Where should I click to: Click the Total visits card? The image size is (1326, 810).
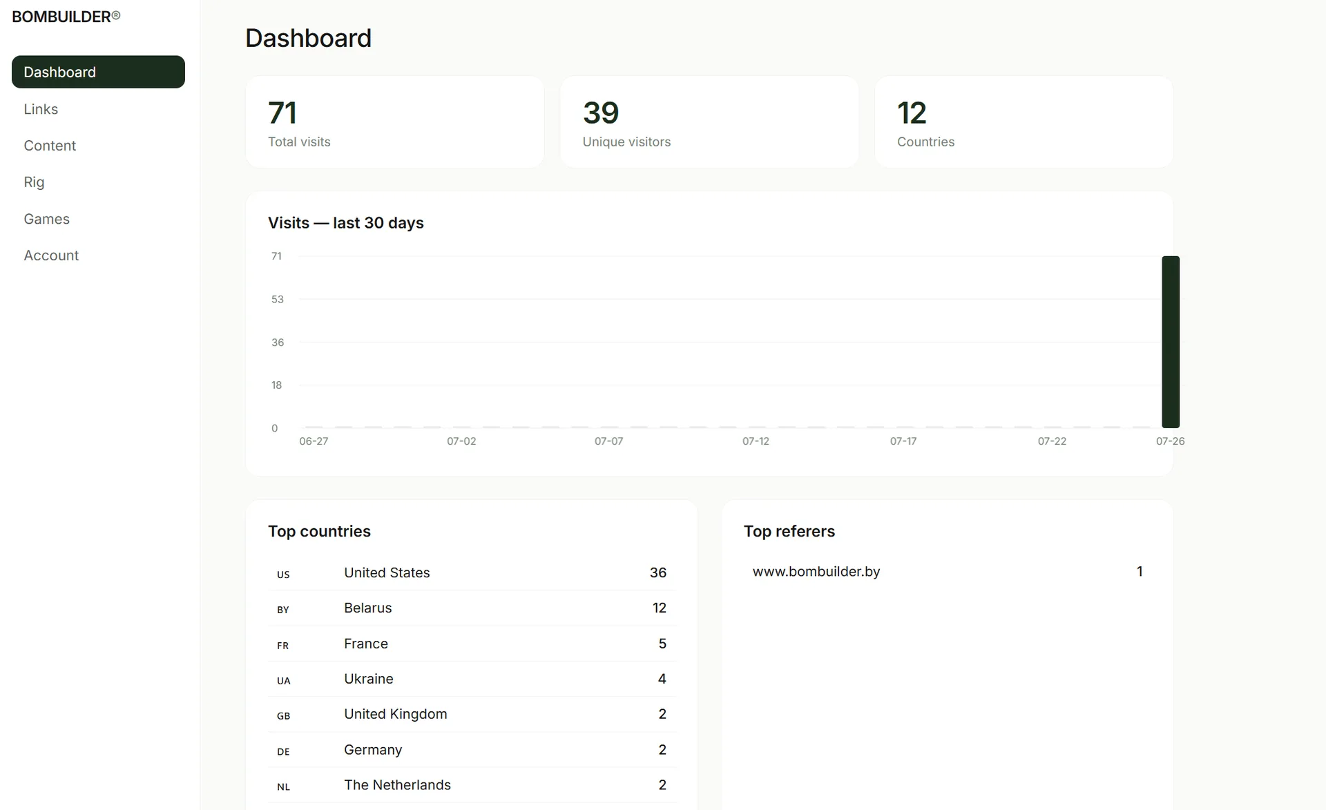coord(395,122)
